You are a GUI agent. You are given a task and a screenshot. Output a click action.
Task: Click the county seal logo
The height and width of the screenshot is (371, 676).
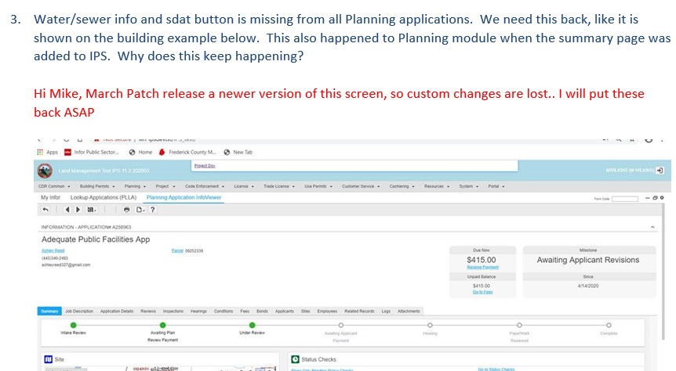(45, 171)
